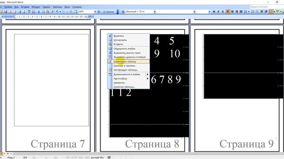Copy selection using the toolbar icon
The image size is (284, 159).
pyautogui.click(x=43, y=12)
